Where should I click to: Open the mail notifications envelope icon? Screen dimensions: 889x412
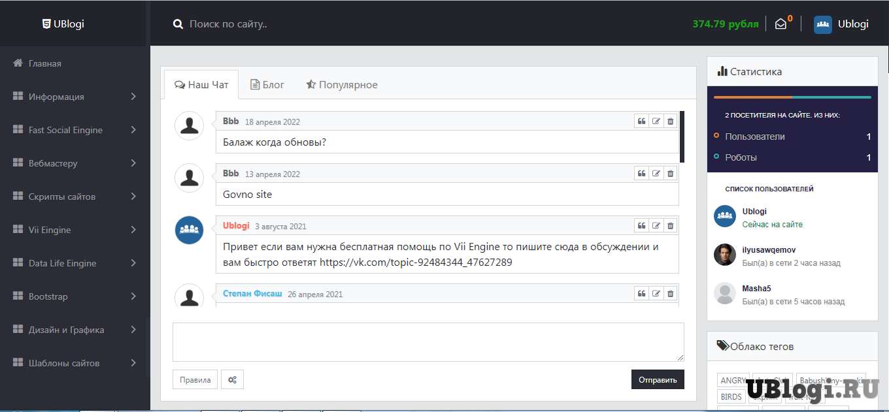[780, 24]
